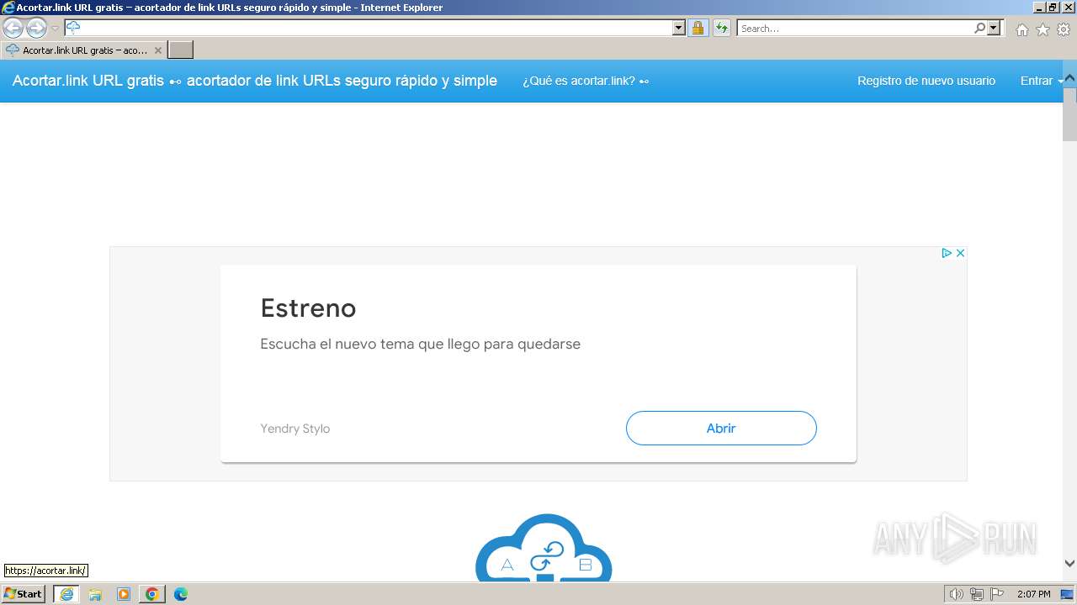1077x605 pixels.
Task: Open the recent pages dropdown arrow
Action: 56,29
